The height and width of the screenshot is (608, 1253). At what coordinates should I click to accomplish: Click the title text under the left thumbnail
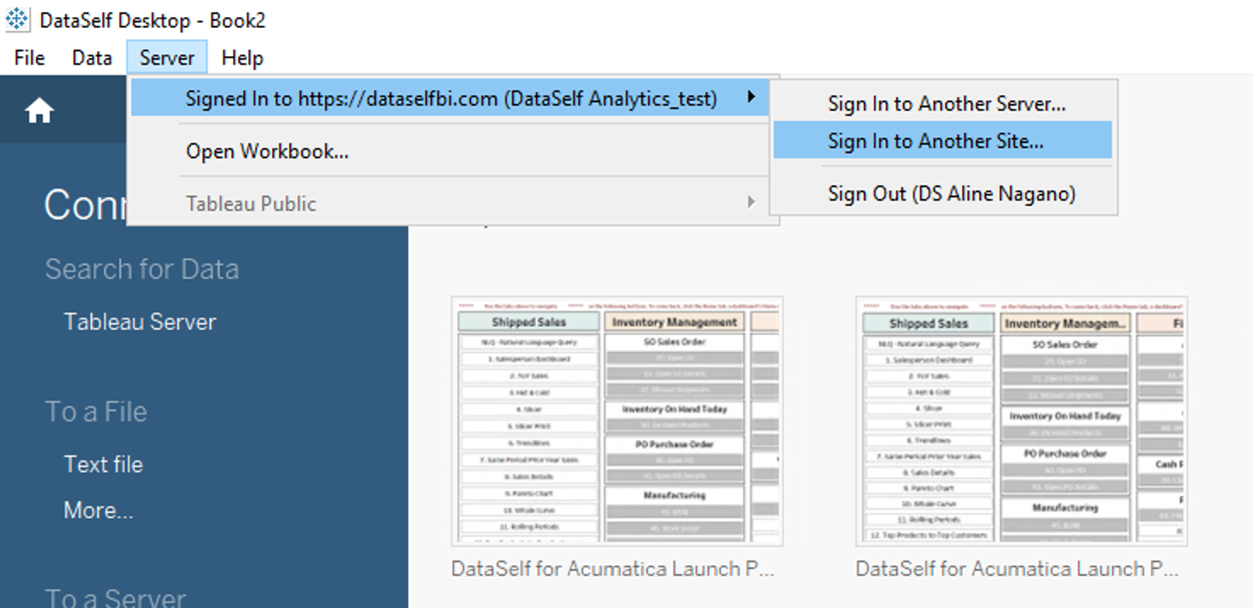[x=613, y=569]
